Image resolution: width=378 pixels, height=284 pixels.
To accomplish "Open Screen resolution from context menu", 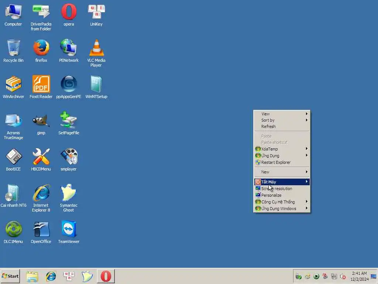I will click(x=282, y=189).
